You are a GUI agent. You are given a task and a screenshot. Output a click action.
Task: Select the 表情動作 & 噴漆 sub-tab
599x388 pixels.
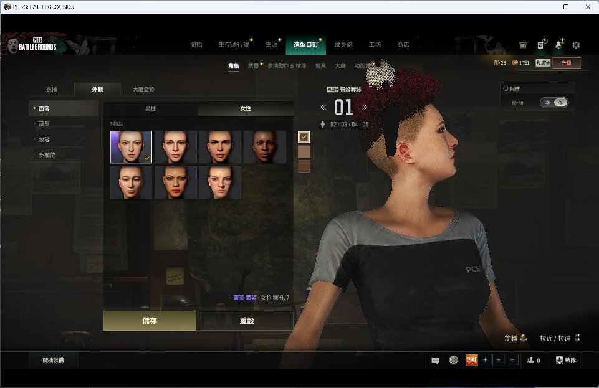tap(287, 65)
